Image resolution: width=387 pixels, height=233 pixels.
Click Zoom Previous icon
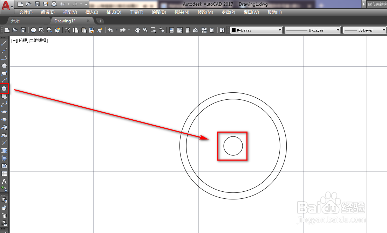(162, 30)
